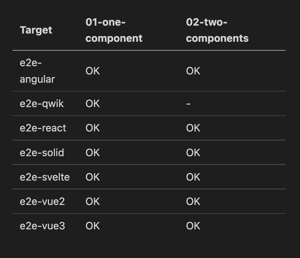
Task: Click the Target column header
Action: coord(36,30)
